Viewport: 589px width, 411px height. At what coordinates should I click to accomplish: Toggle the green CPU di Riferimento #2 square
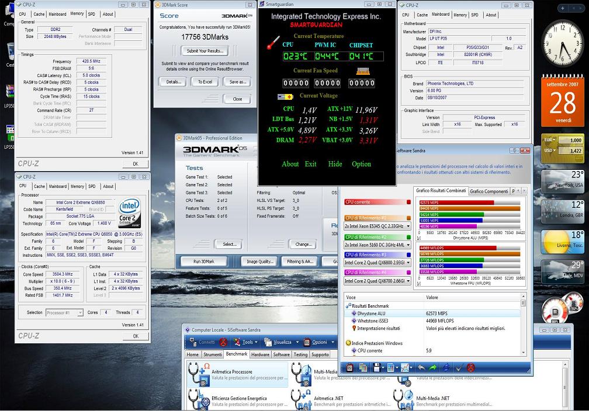[408, 237]
